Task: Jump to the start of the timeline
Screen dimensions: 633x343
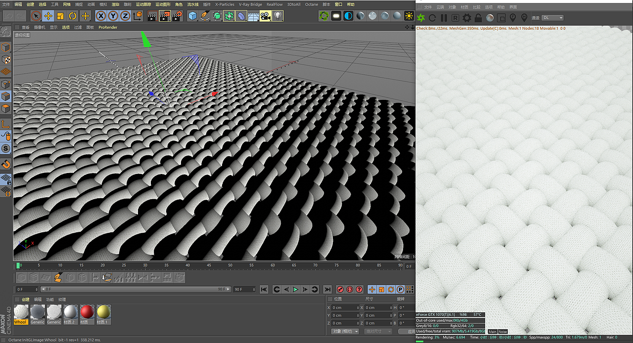Action: point(264,289)
